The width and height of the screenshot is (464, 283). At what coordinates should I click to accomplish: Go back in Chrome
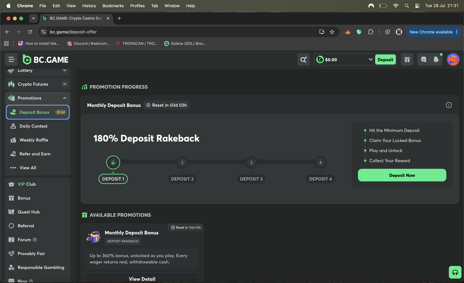pyautogui.click(x=7, y=32)
